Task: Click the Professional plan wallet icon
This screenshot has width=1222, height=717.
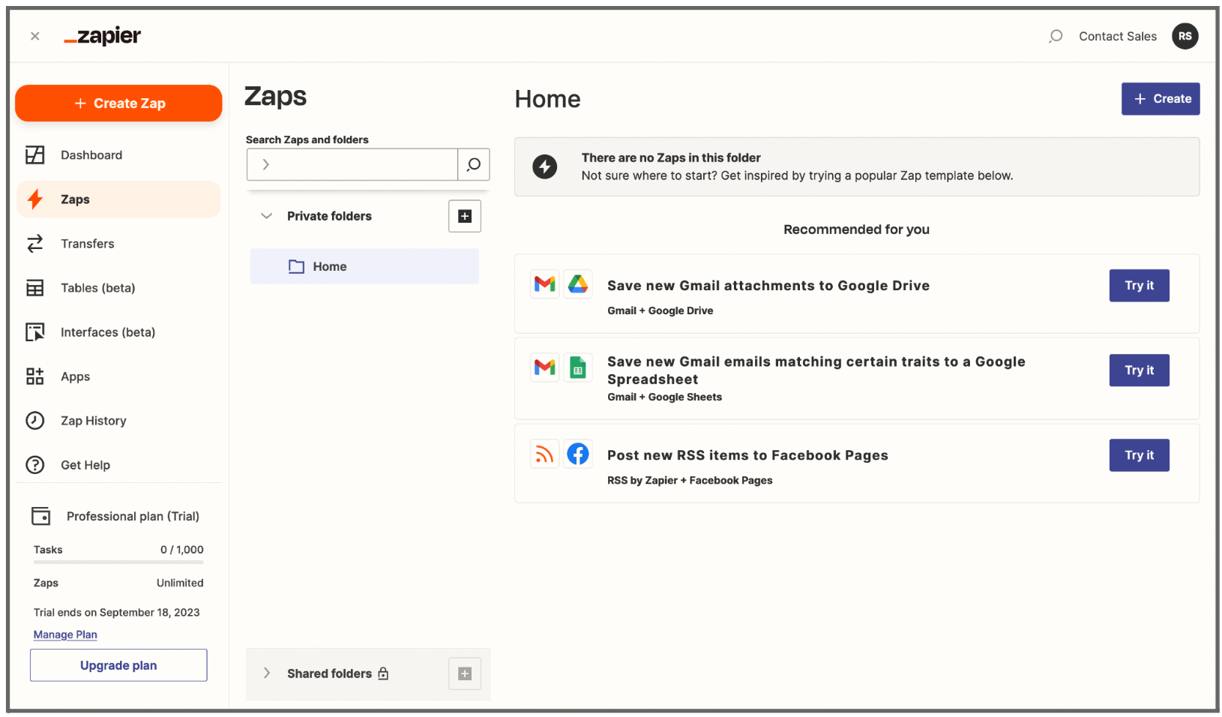Action: [41, 516]
